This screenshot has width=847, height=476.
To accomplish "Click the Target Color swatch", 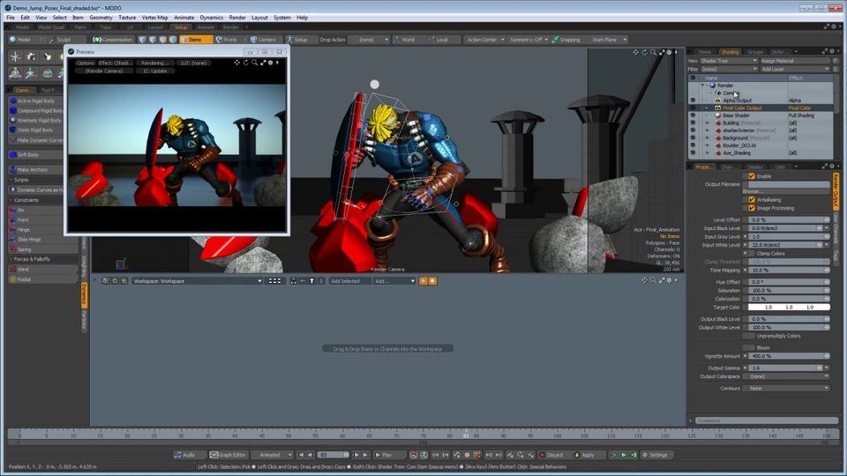I will click(x=787, y=307).
